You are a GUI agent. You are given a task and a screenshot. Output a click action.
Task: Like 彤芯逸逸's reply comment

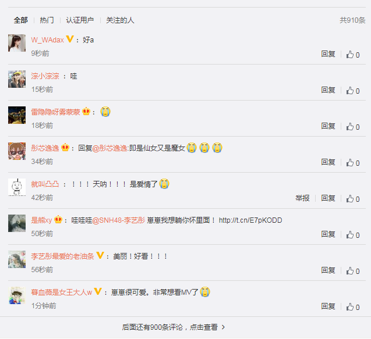click(353, 163)
